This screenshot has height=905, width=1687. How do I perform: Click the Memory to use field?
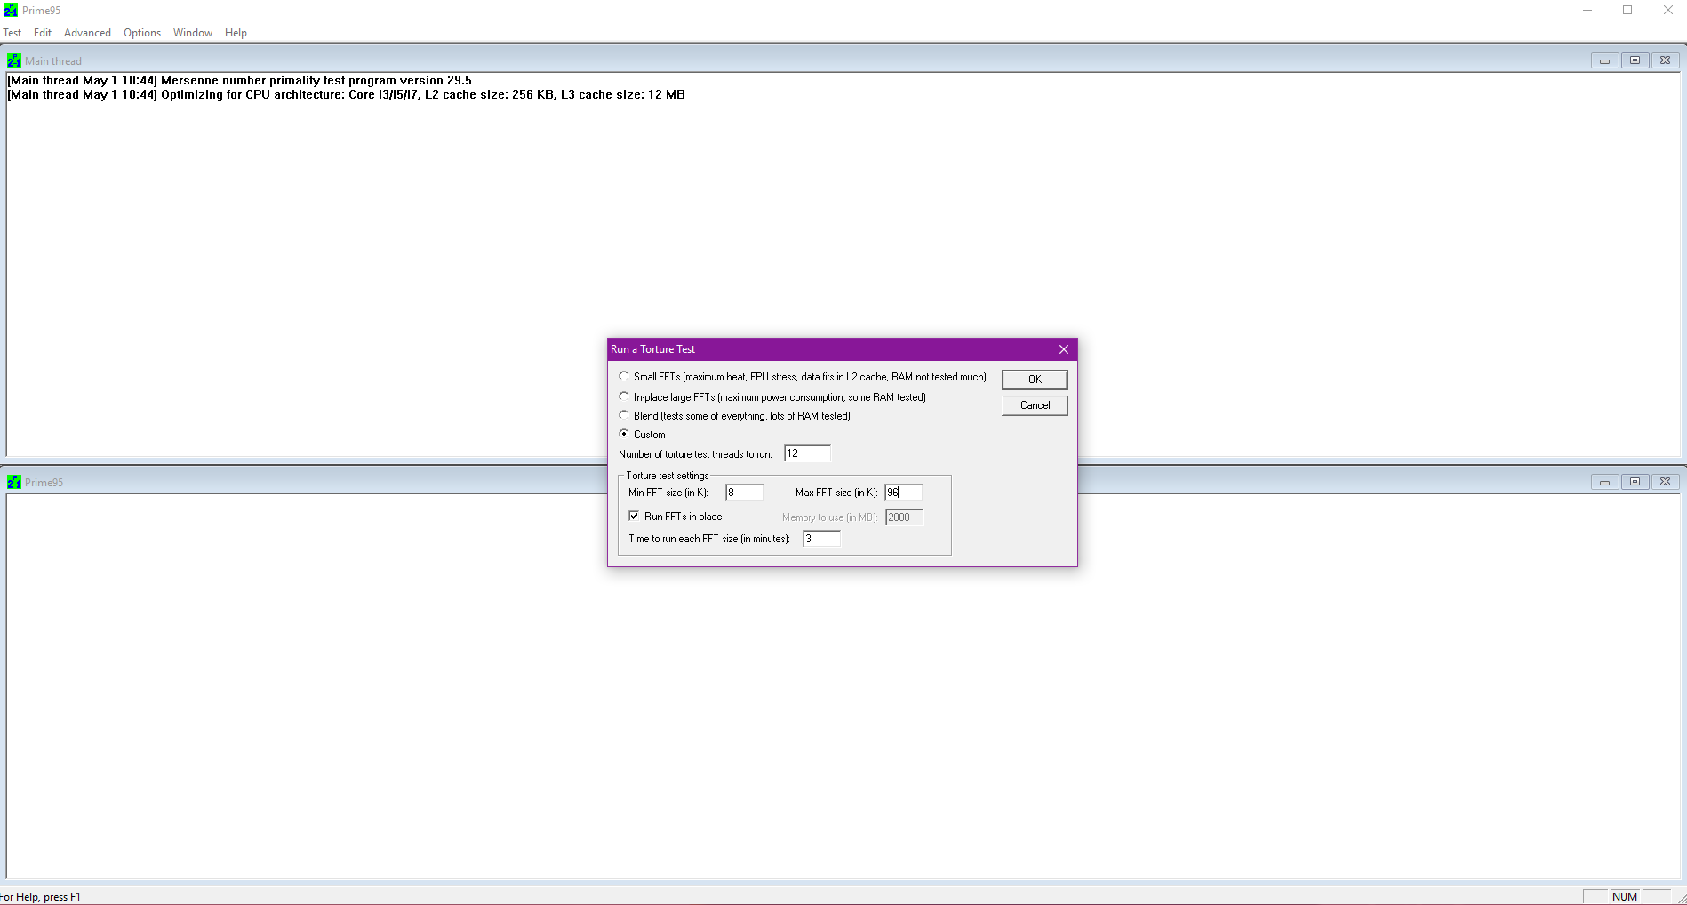[904, 517]
